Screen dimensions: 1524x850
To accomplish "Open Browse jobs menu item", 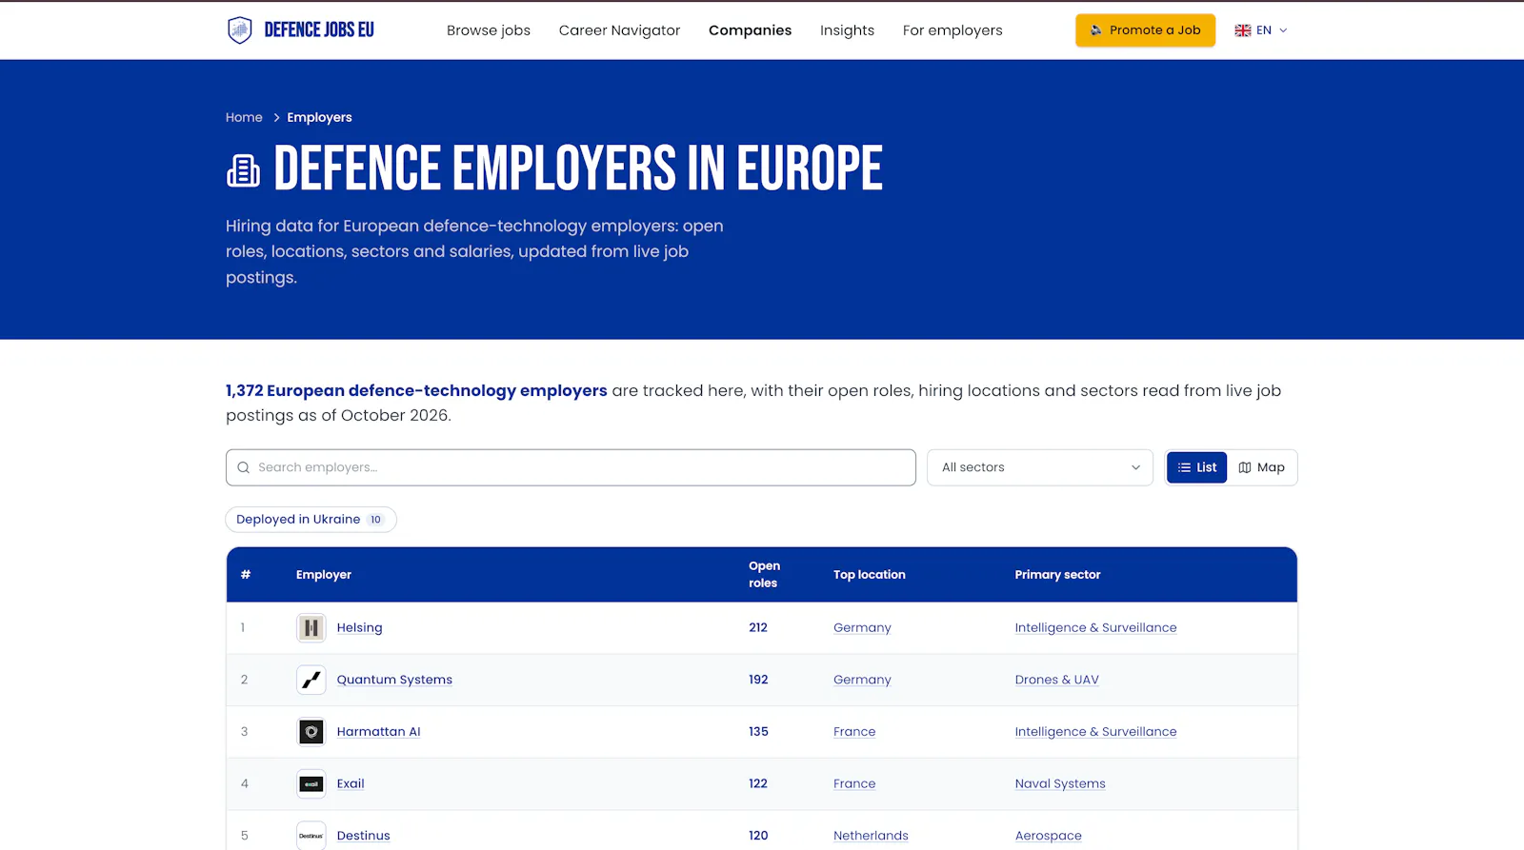I will pos(489,30).
